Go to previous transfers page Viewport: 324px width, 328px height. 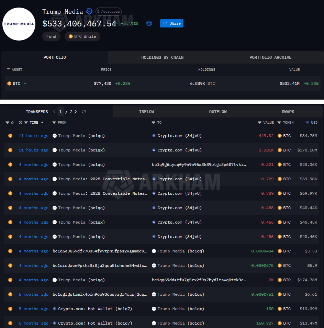[54, 112]
